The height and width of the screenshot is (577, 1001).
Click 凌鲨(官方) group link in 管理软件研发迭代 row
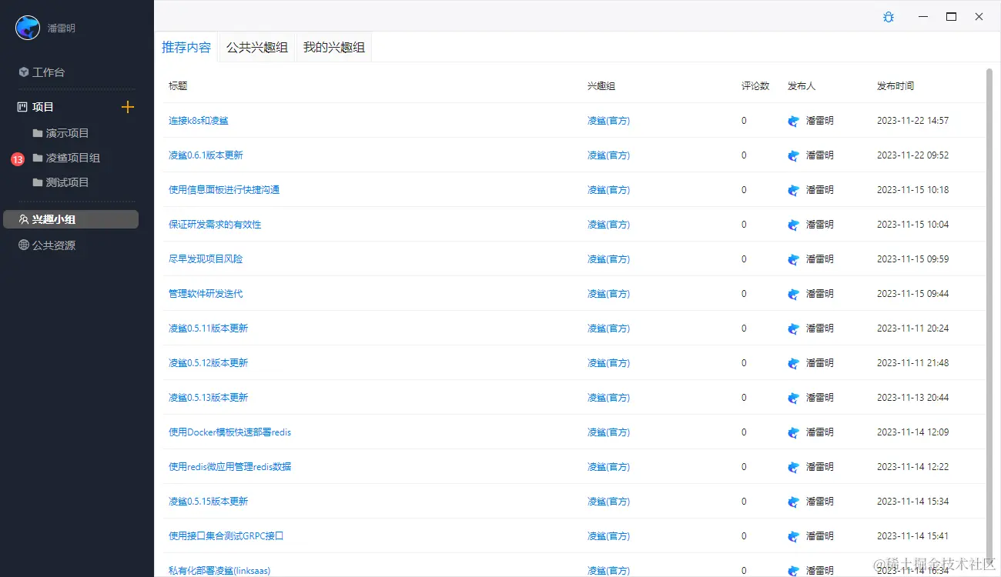608,294
